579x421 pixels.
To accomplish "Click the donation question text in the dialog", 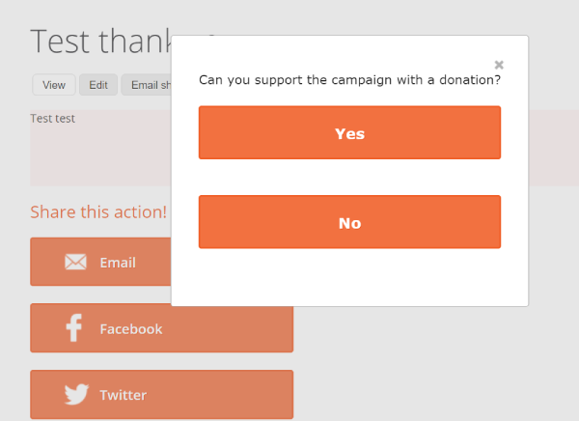I will click(x=349, y=80).
